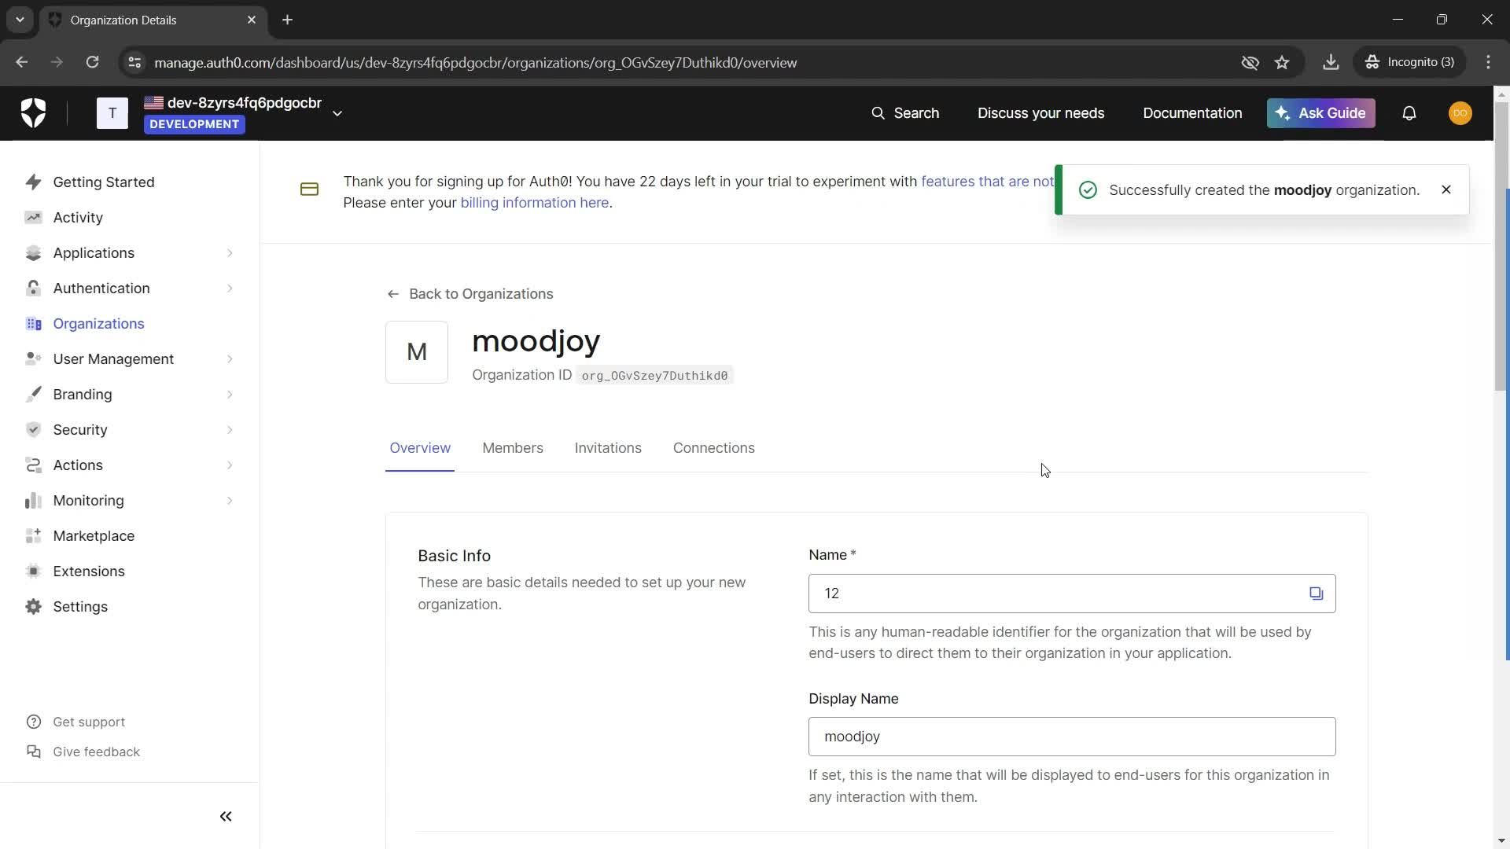Switch to the Invitations tab
1510x849 pixels.
608,448
